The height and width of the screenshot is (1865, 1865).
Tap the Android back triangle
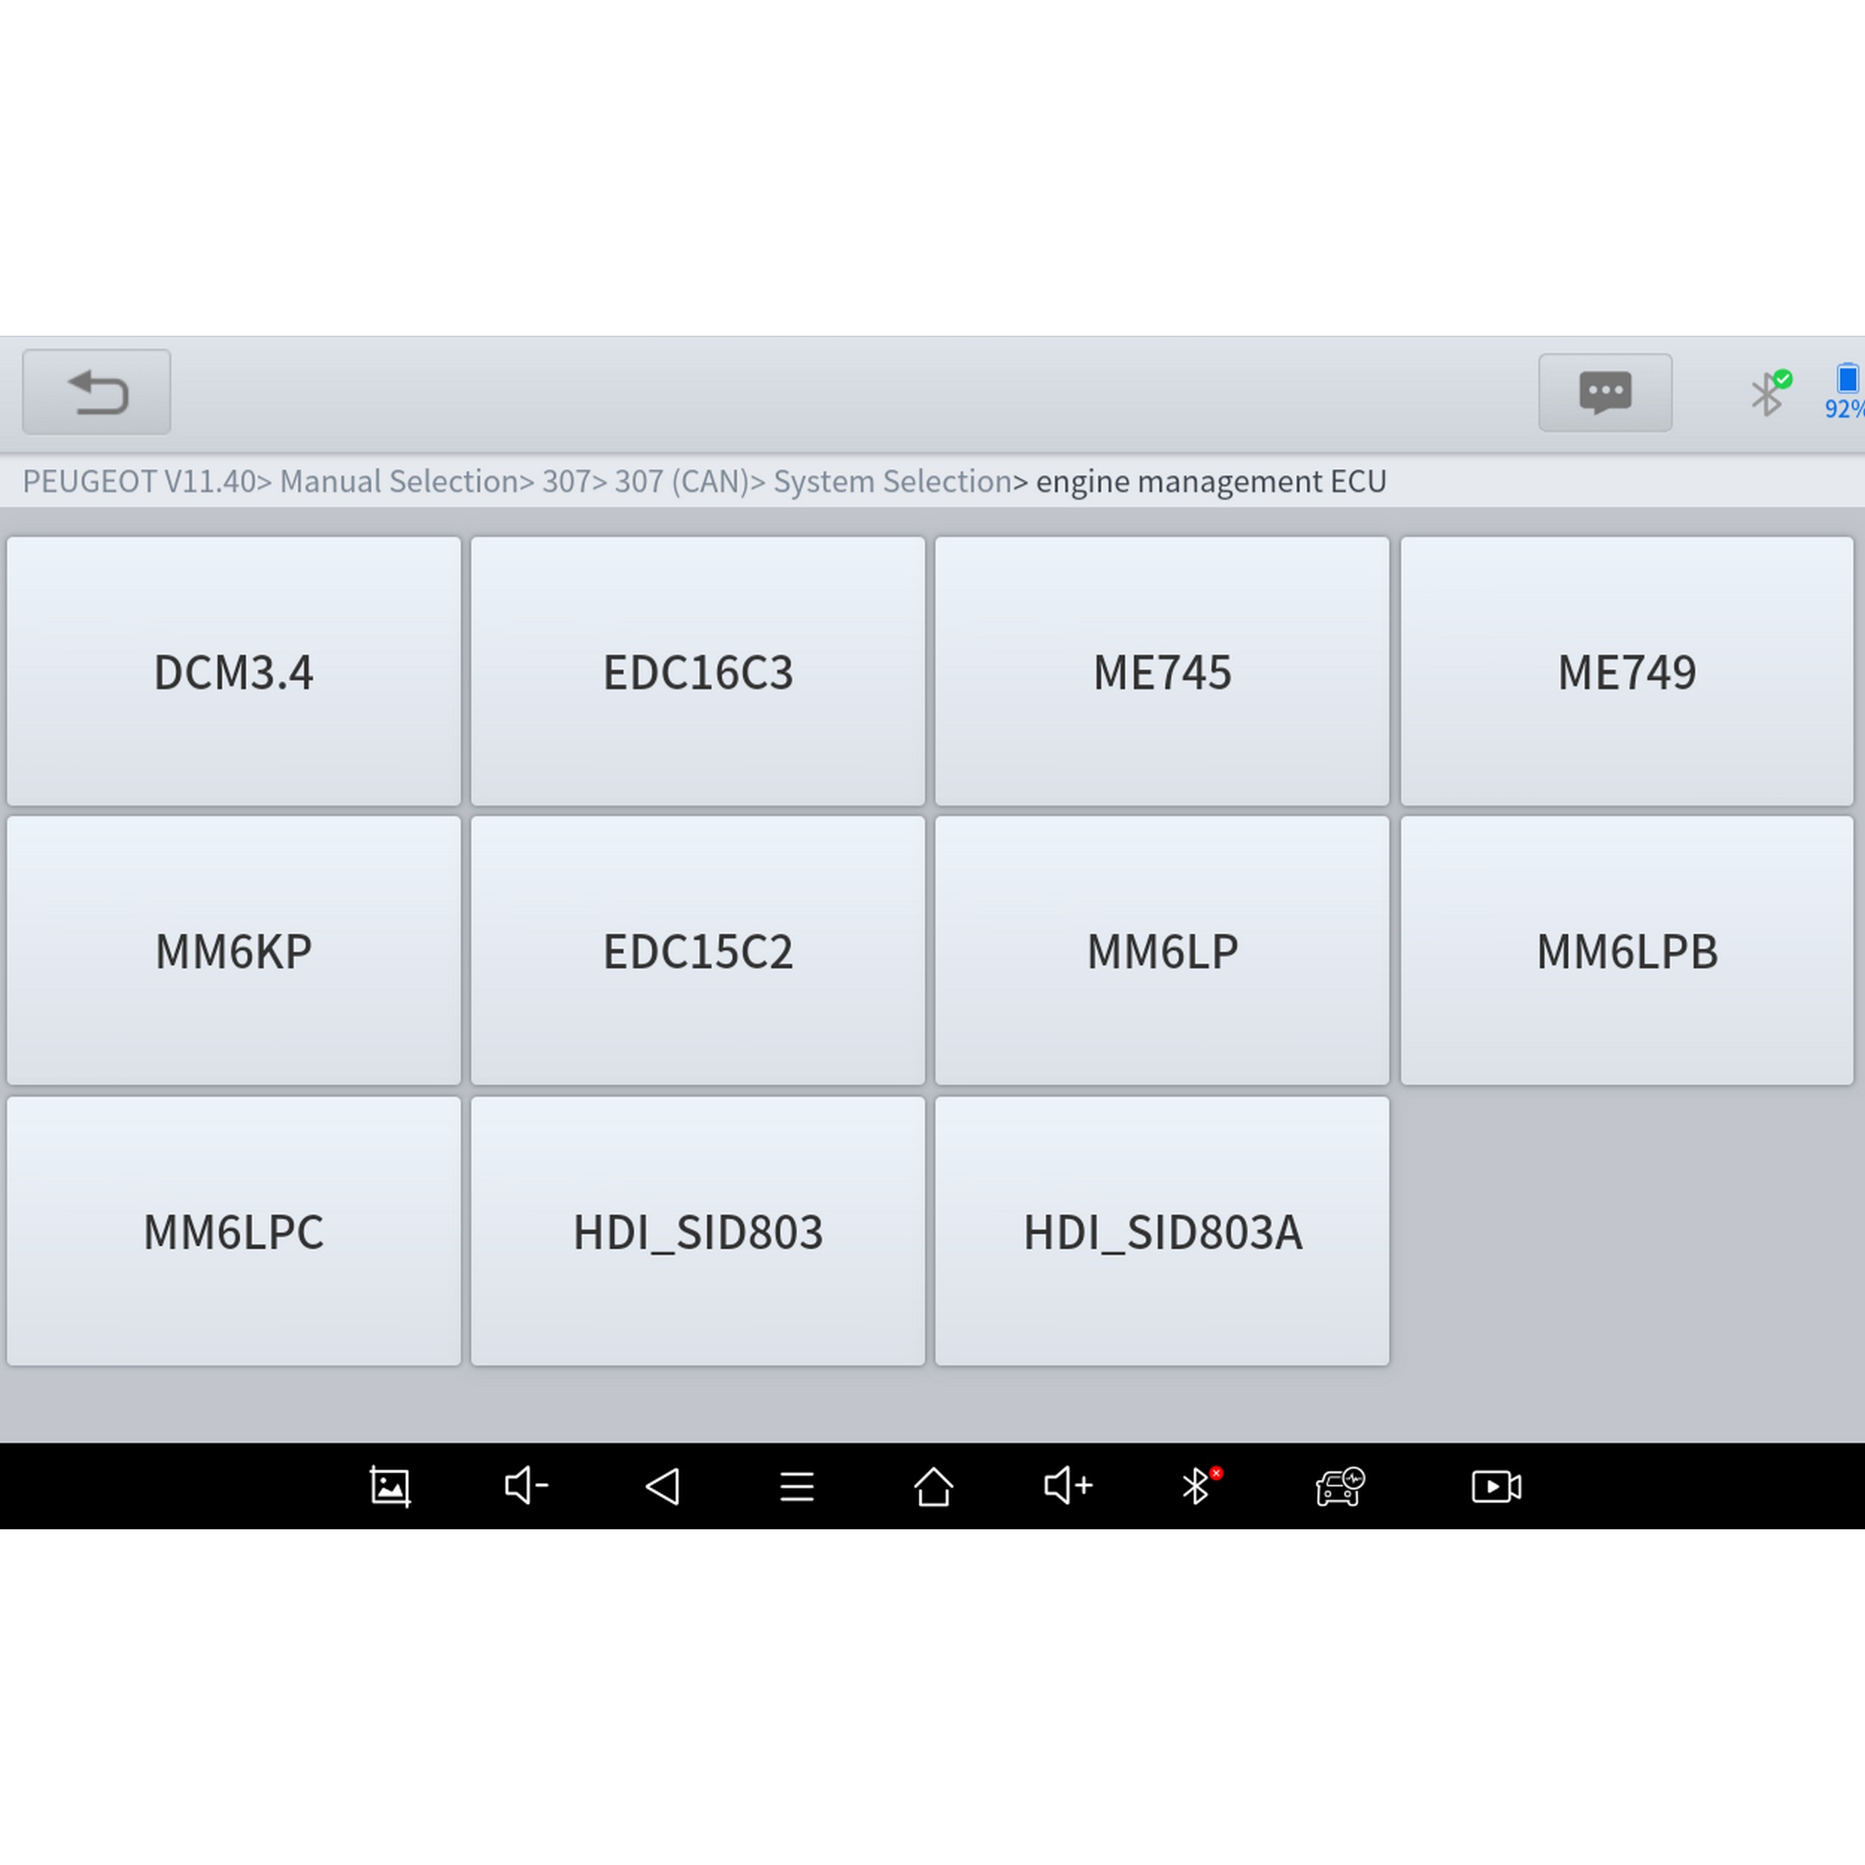tap(662, 1487)
